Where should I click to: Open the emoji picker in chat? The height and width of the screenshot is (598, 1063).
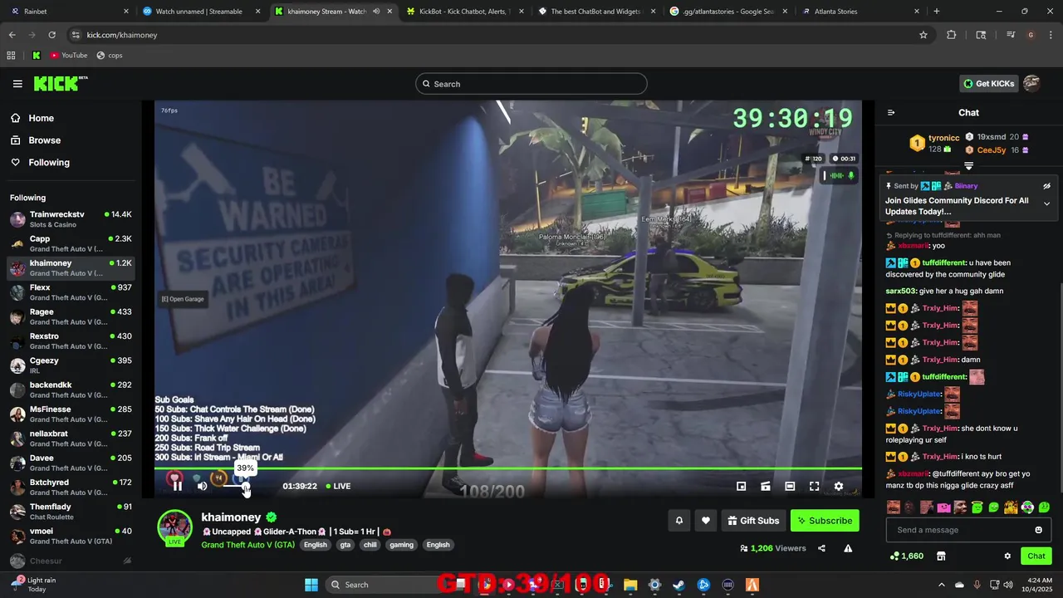tap(1038, 530)
